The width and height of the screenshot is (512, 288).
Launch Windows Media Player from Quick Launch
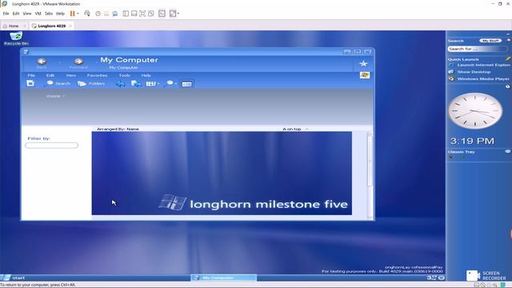click(x=479, y=78)
